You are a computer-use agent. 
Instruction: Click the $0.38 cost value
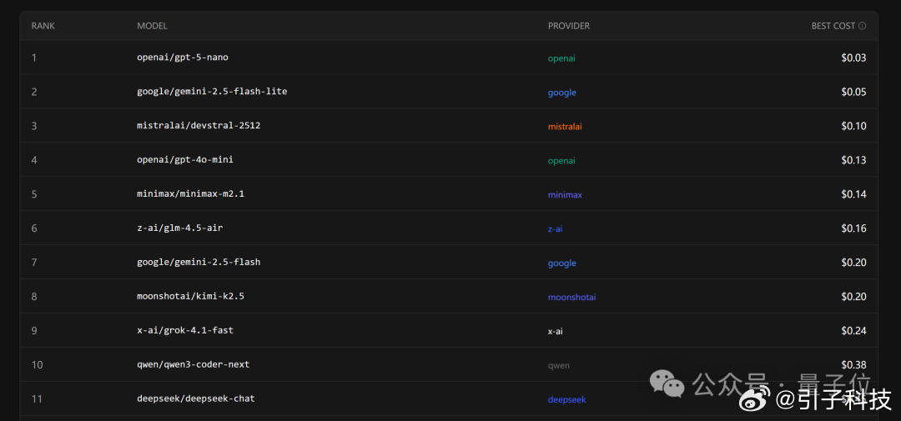click(x=854, y=364)
